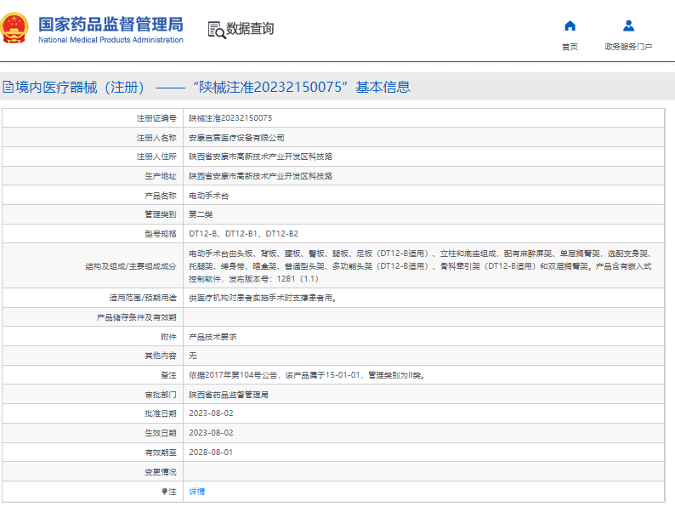
Task: Click the 注 marker icon in last row
Action: tap(164, 491)
